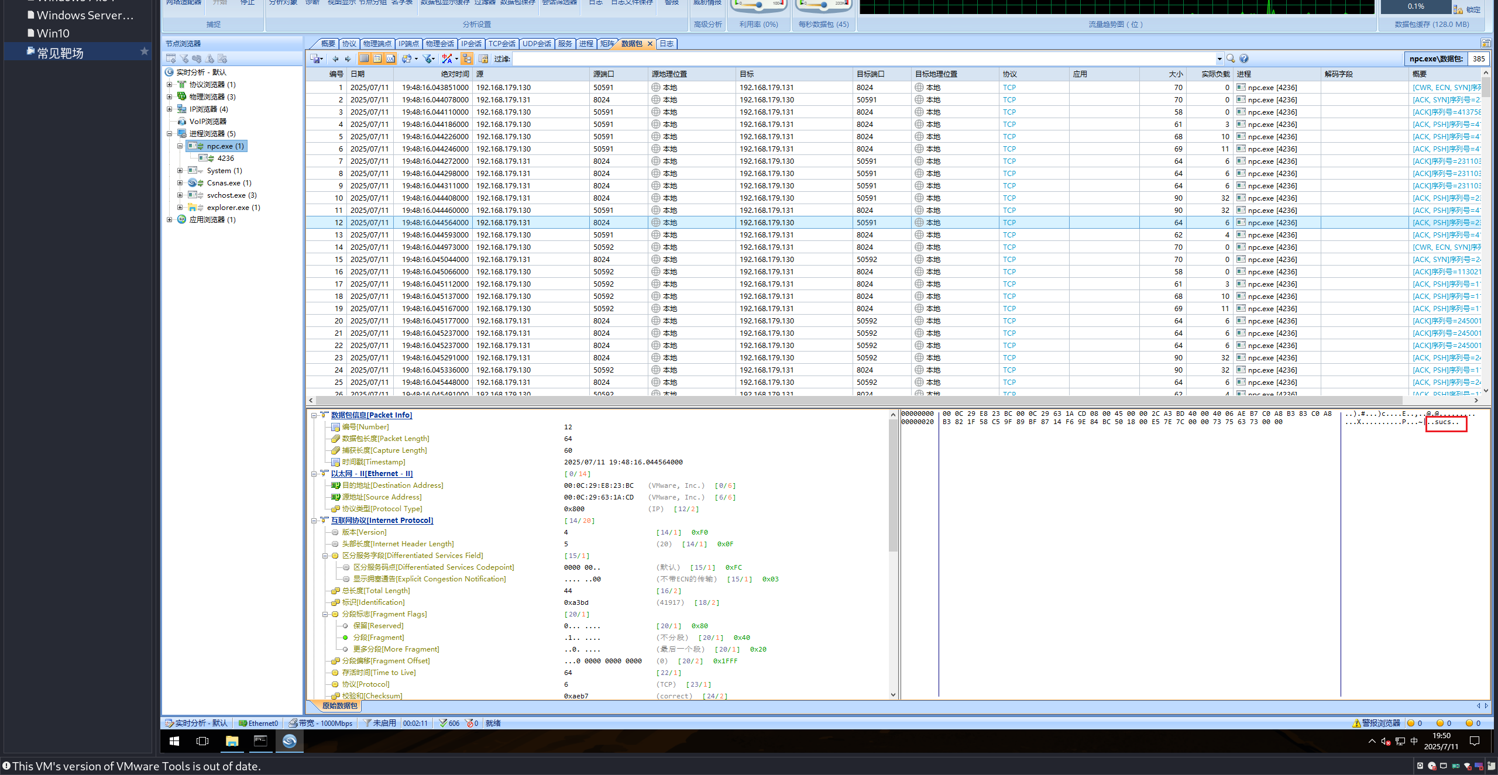1498x775 pixels.
Task: Click the next packet arrow icon
Action: coord(348,58)
